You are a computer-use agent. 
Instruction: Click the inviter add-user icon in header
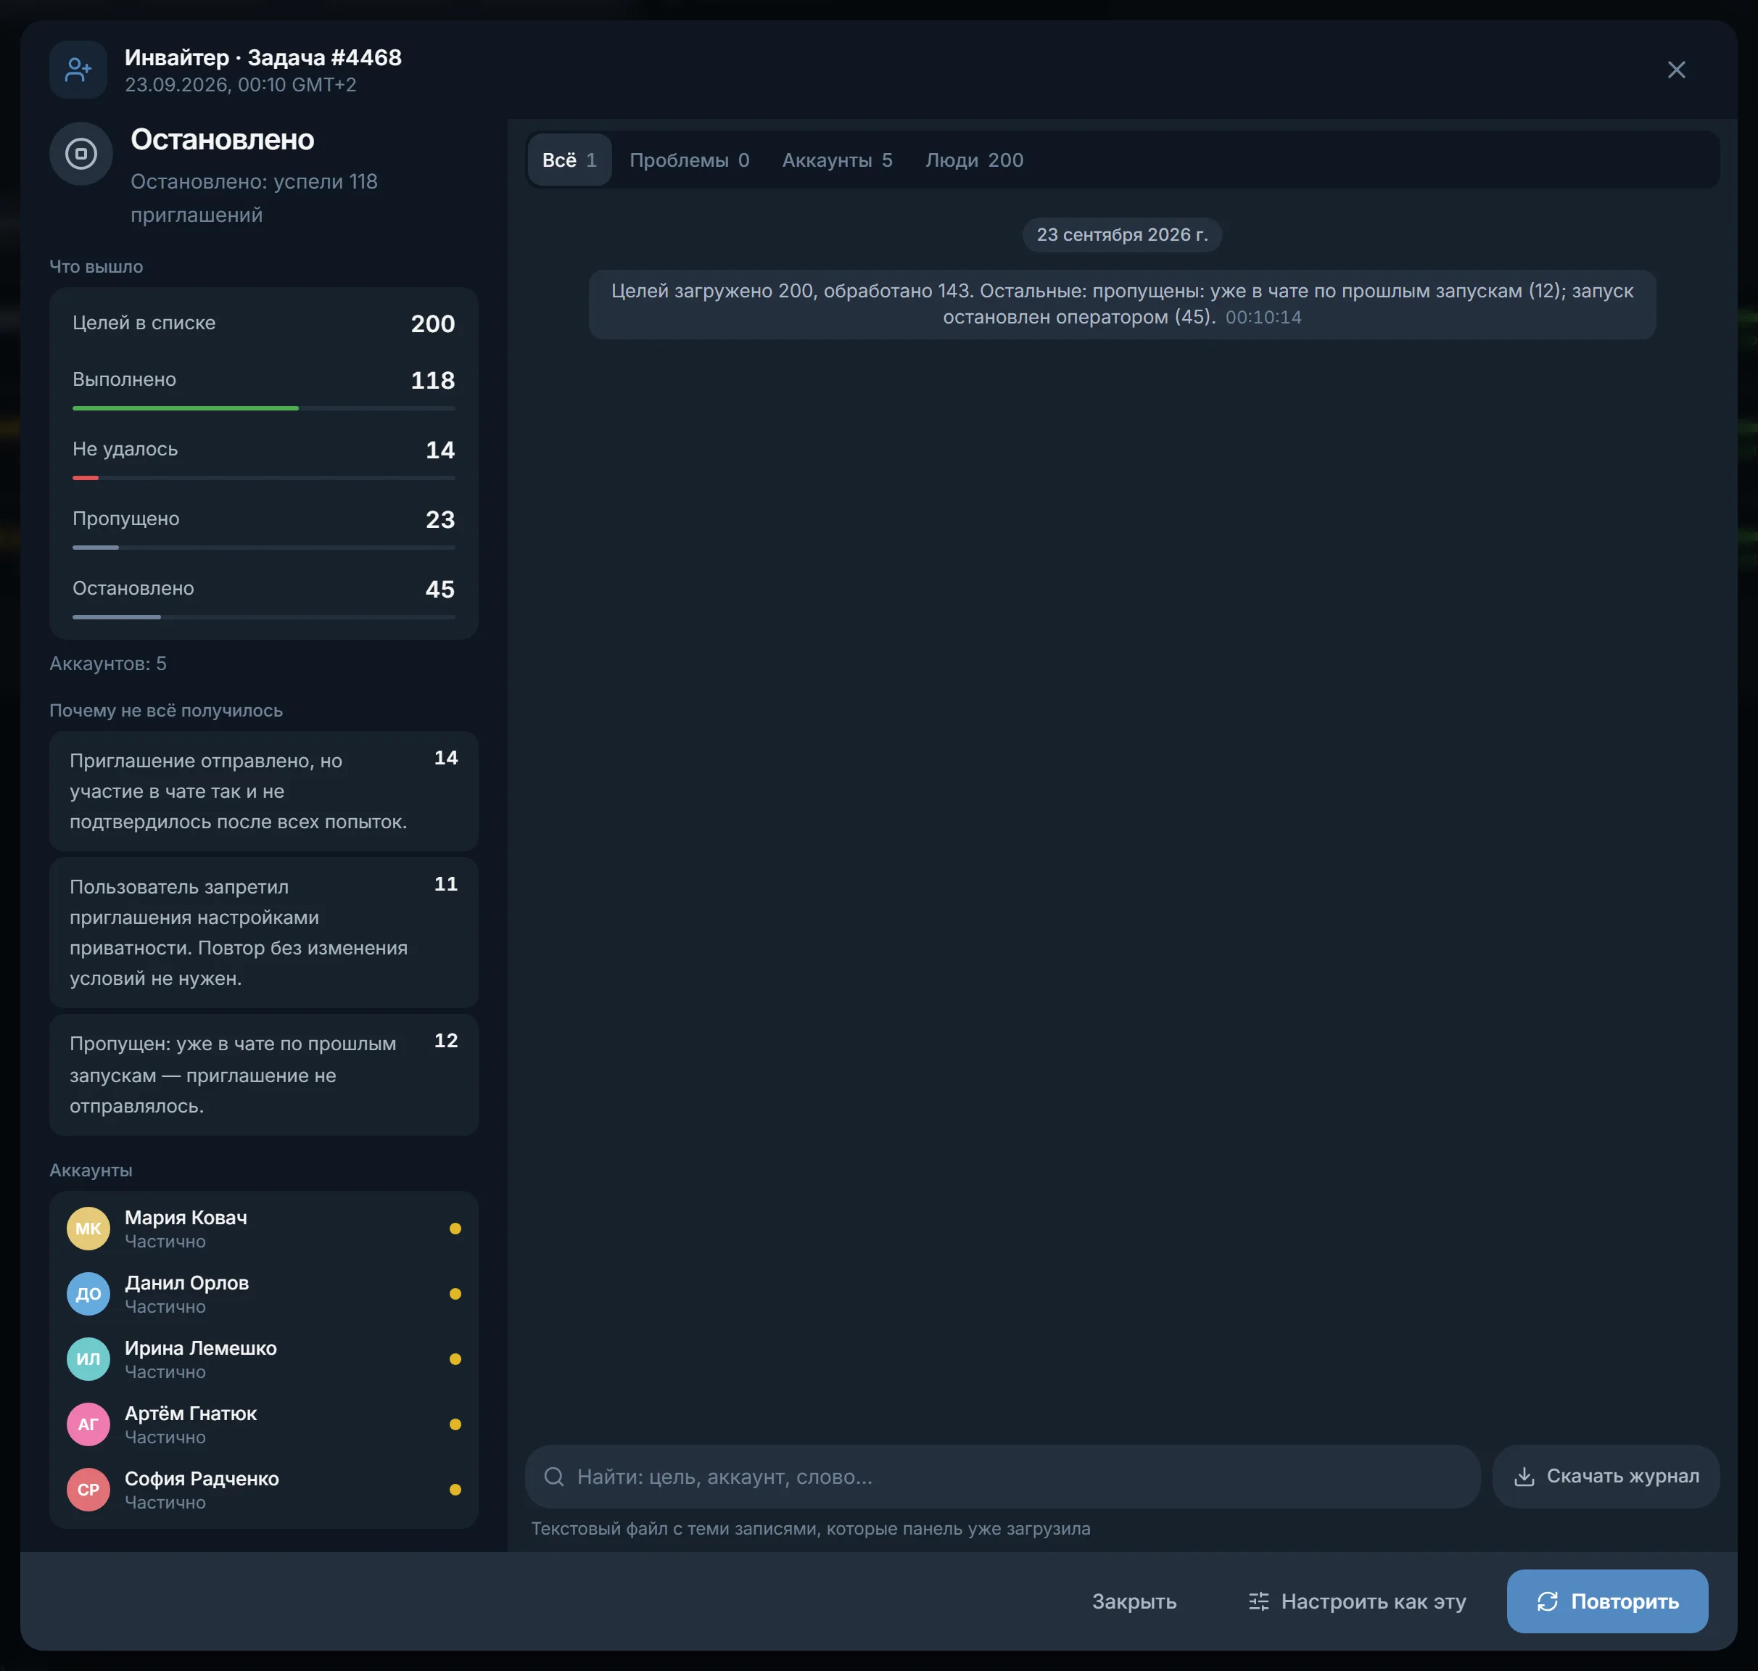[x=78, y=70]
